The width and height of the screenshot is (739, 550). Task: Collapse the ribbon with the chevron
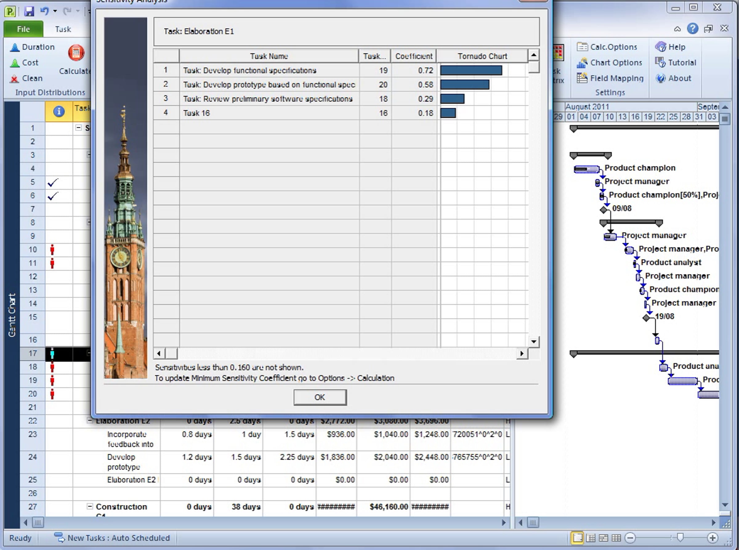point(677,29)
